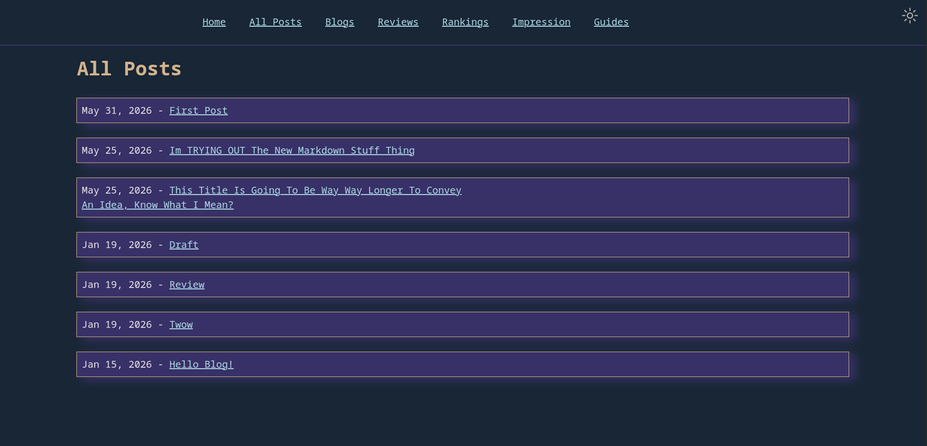Open the Impression nav link

point(541,22)
